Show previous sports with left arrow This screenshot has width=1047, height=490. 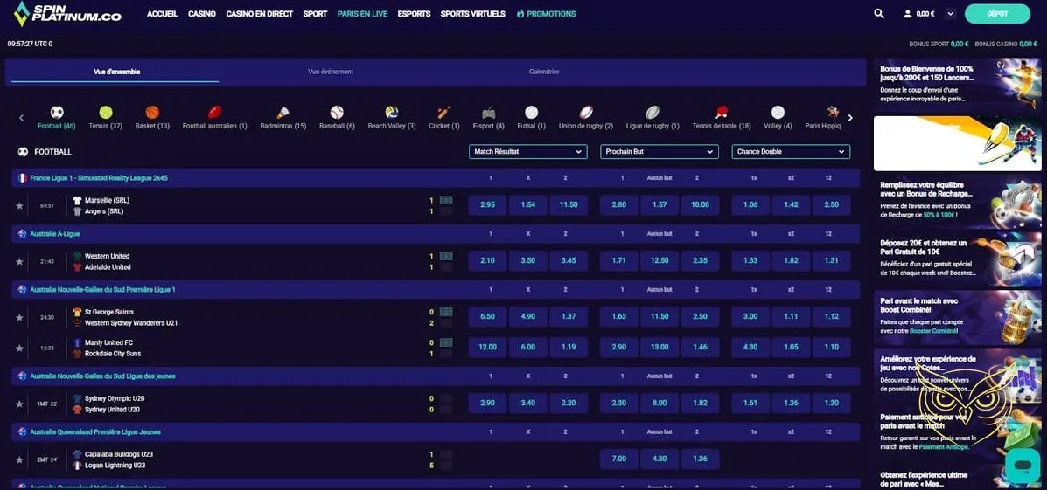coord(21,118)
